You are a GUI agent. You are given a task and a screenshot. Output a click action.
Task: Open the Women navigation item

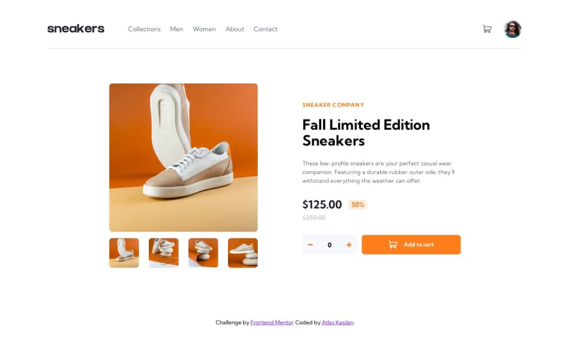coord(205,29)
